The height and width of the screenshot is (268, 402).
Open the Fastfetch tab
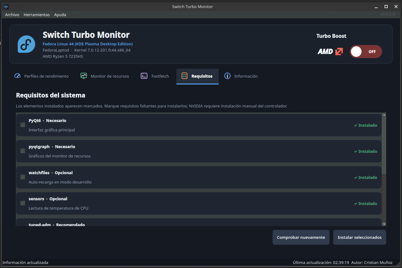click(x=155, y=76)
